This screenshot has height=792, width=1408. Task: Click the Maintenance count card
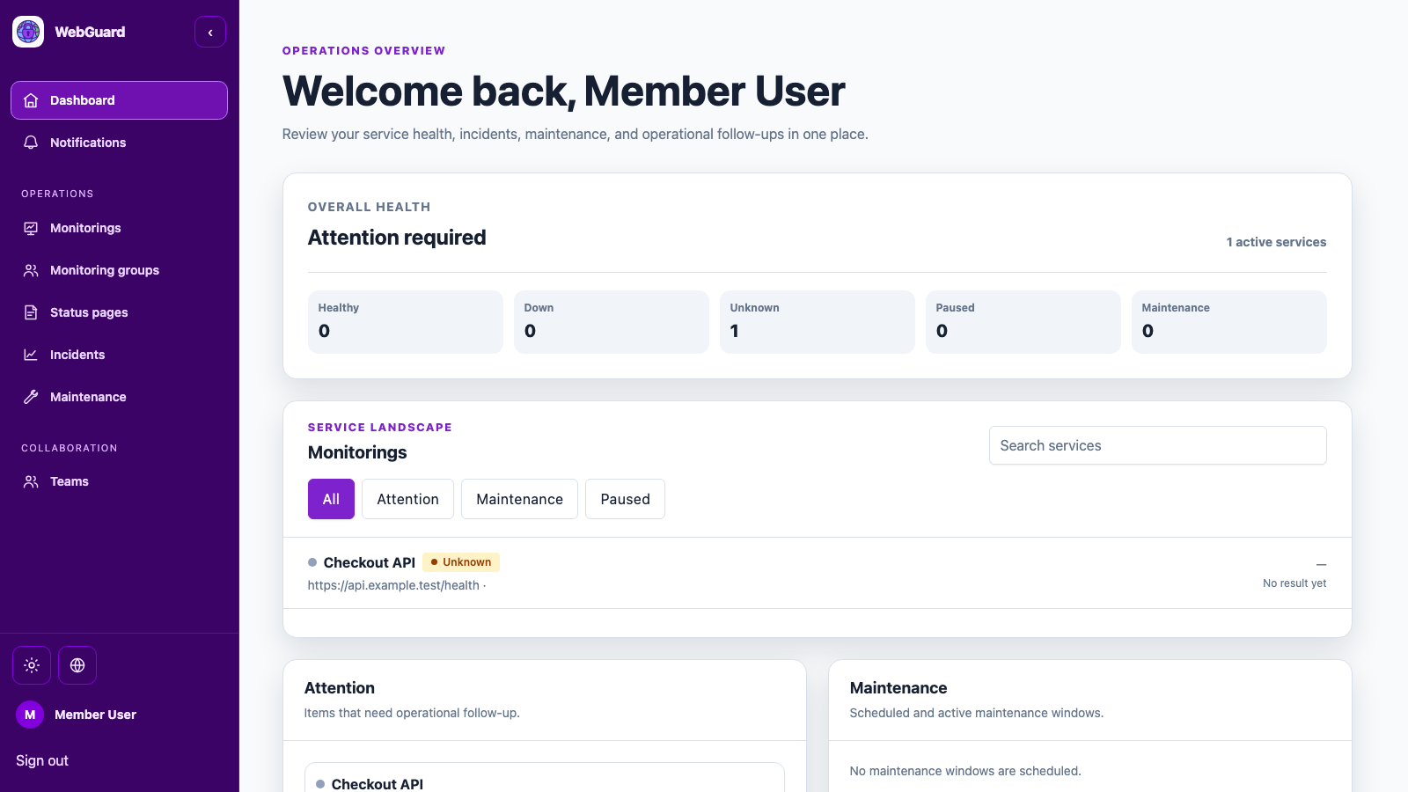(x=1229, y=322)
